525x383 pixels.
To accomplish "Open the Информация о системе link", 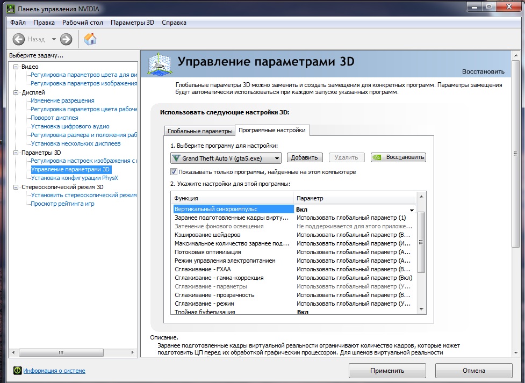I will point(54,371).
